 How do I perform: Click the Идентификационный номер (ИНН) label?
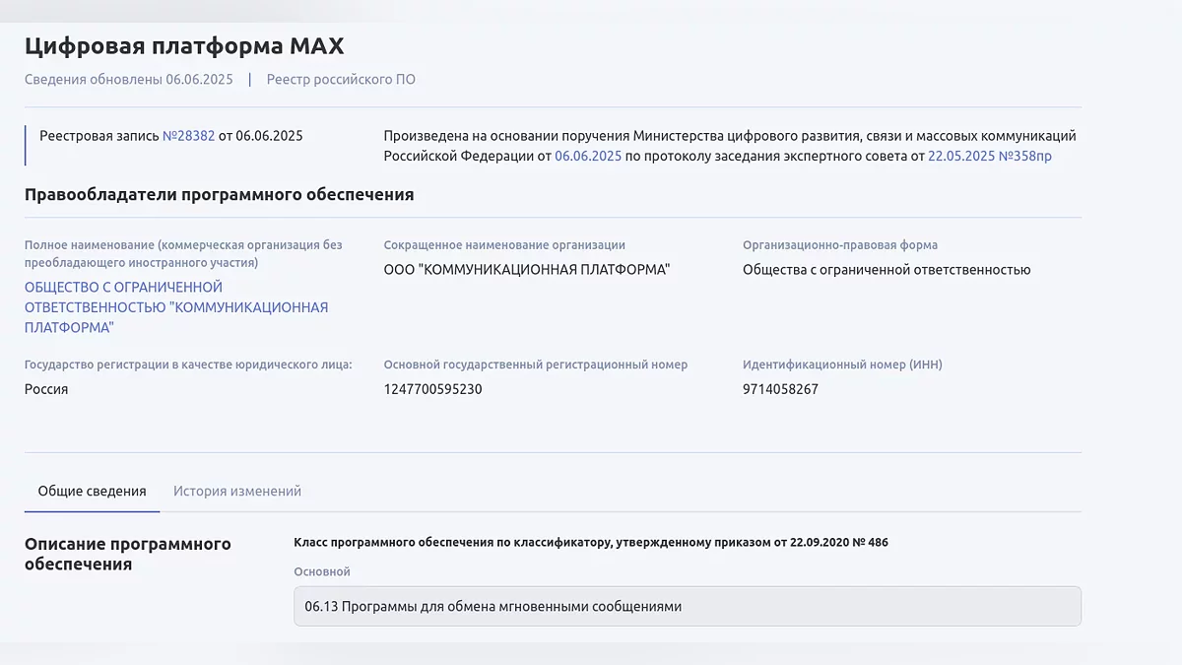[842, 365]
